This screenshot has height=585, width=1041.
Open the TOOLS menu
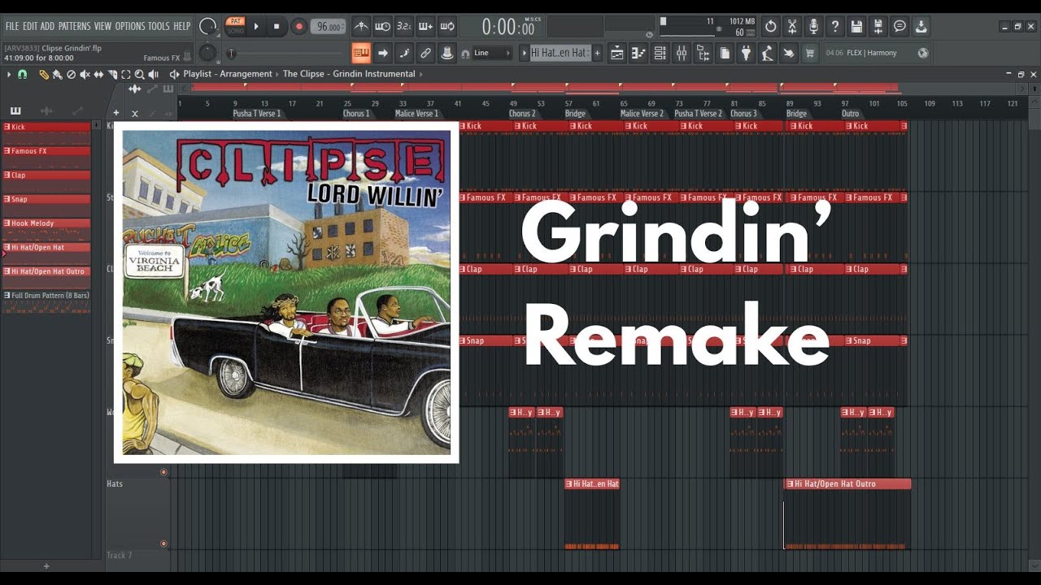click(x=159, y=26)
